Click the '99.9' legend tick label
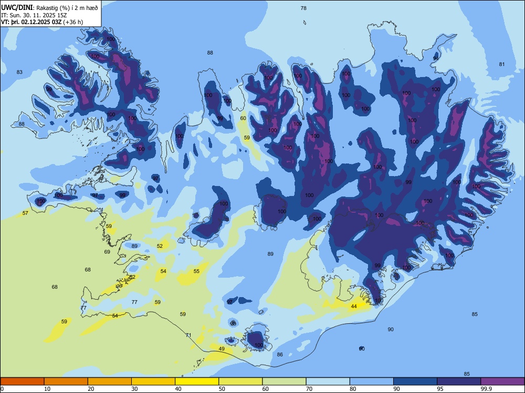The image size is (525, 393). 486,389
